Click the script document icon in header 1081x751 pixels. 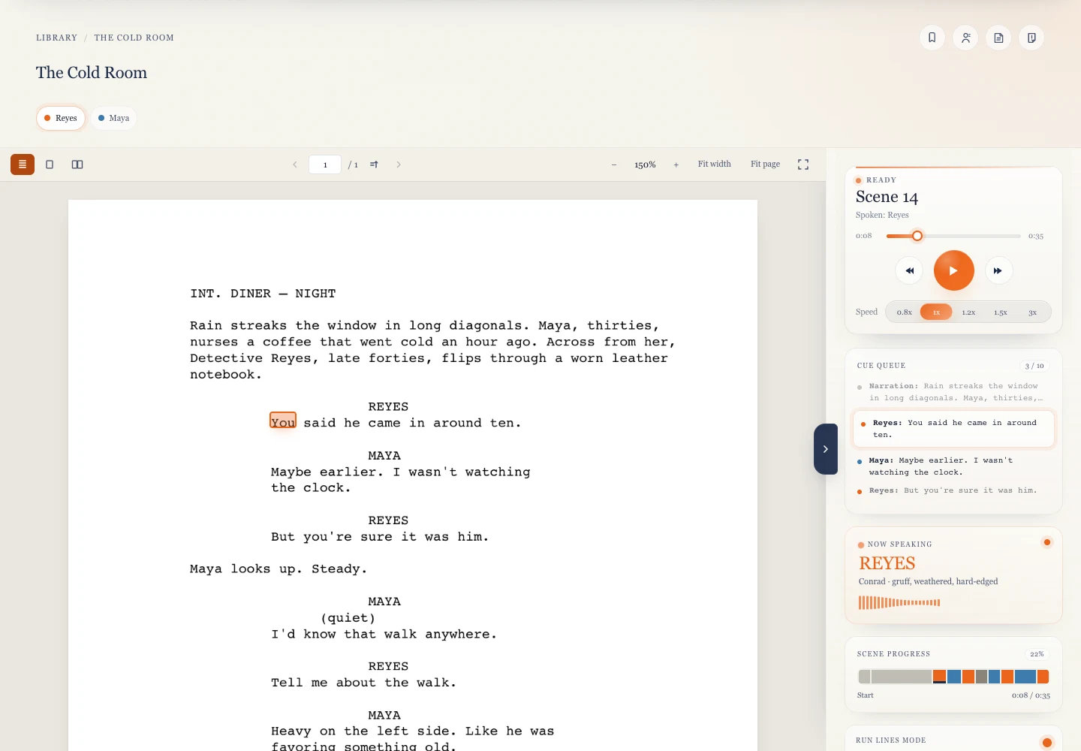998,38
